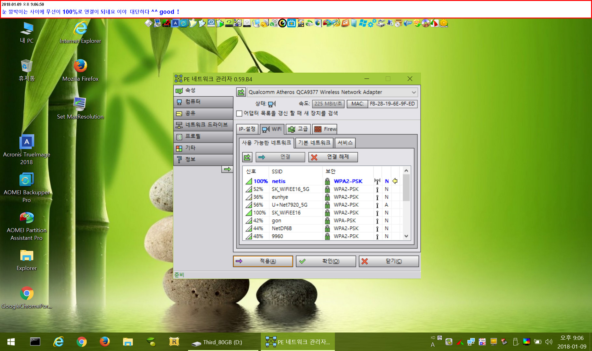Open the GoogleChromePortable desktop icon

click(x=27, y=297)
